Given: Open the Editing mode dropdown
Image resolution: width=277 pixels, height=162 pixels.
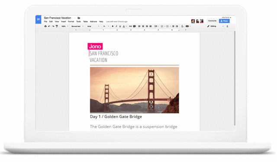Looking at the screenshot, I should (216, 26).
